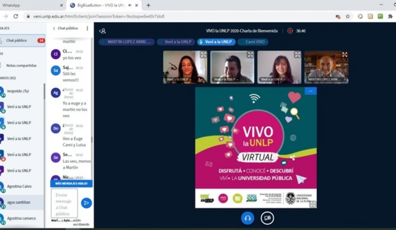Click the chat message input field
Viewport: 396px width, 230px height.
click(64, 203)
